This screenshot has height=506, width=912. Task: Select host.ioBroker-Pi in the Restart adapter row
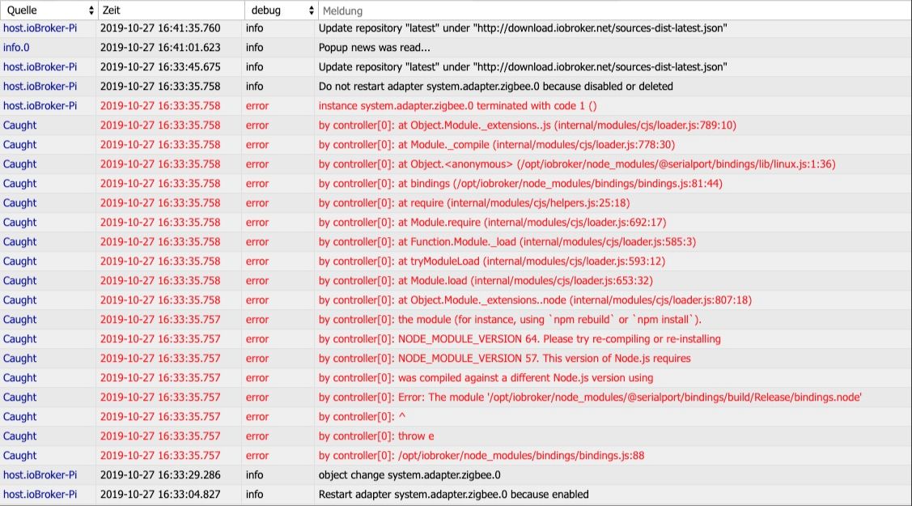pos(40,495)
